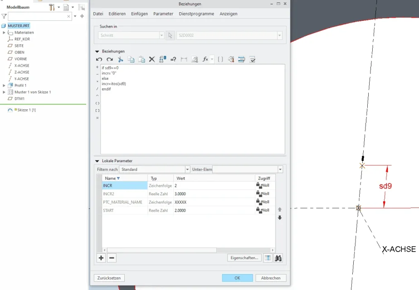Image resolution: width=419 pixels, height=290 pixels.
Task: Insert the multiplication operator into relations
Action: click(x=97, y=82)
